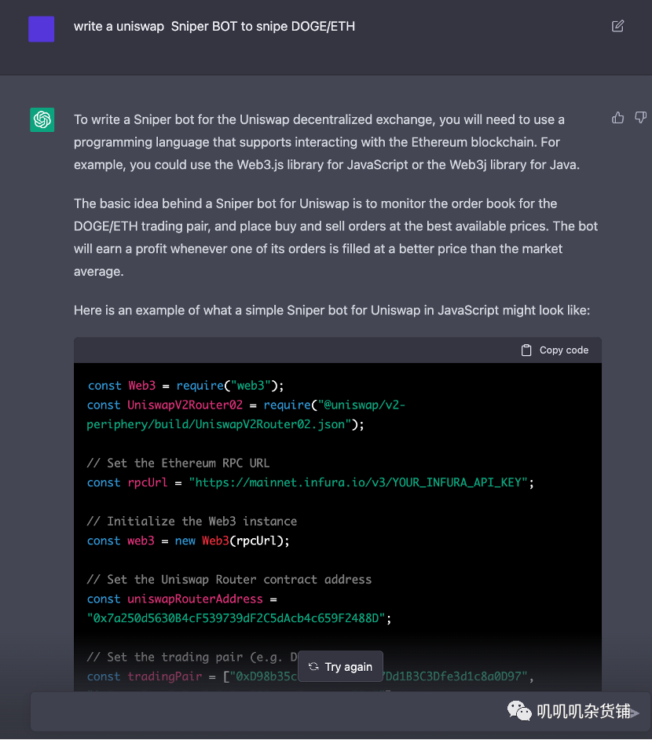Viewport: 652px width, 740px height.
Task: Click the line "const web3 = new Web3(rpcUrl);"
Action: coord(189,540)
